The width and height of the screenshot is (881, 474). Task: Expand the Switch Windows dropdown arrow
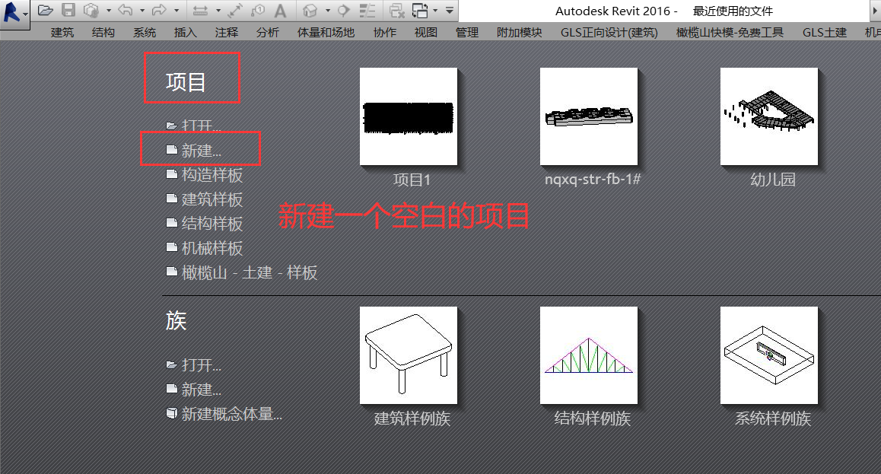point(435,11)
